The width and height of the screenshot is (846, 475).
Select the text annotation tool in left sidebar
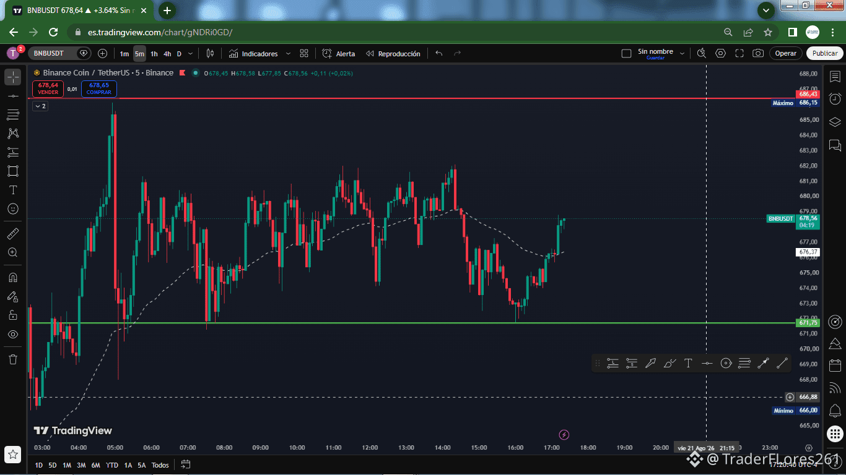coord(13,190)
